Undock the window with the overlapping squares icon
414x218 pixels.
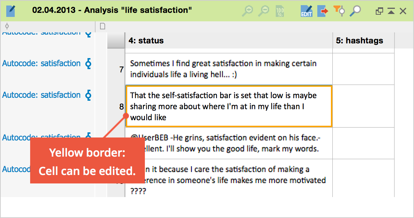(x=379, y=11)
